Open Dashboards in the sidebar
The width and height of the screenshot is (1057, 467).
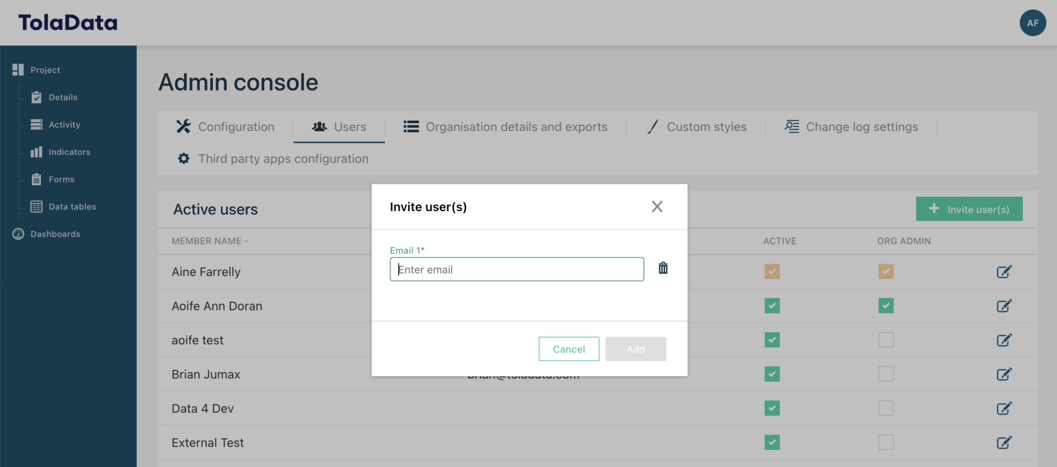point(46,234)
